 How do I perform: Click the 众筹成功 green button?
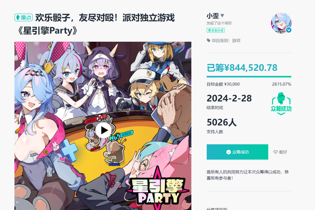237,152
